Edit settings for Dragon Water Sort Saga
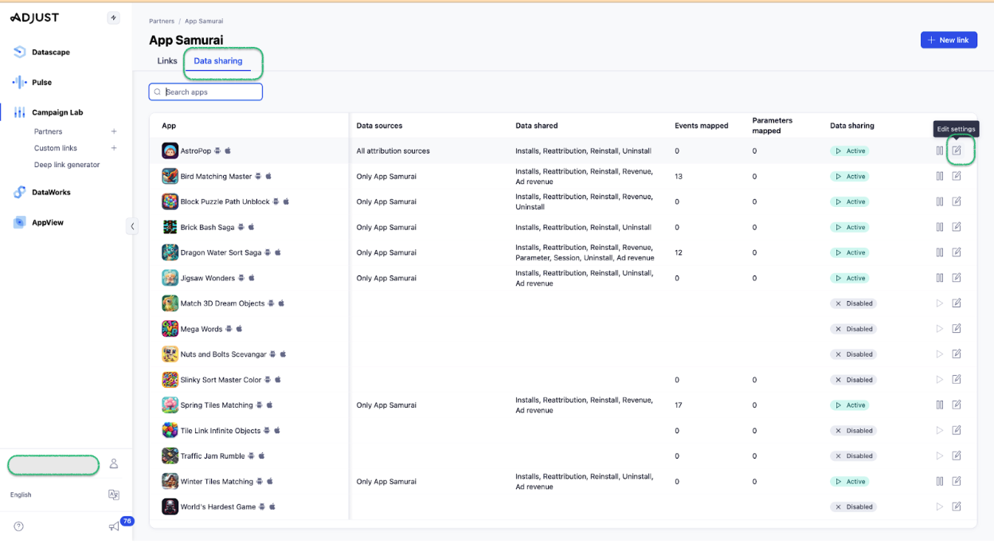994x559 pixels. click(x=957, y=252)
